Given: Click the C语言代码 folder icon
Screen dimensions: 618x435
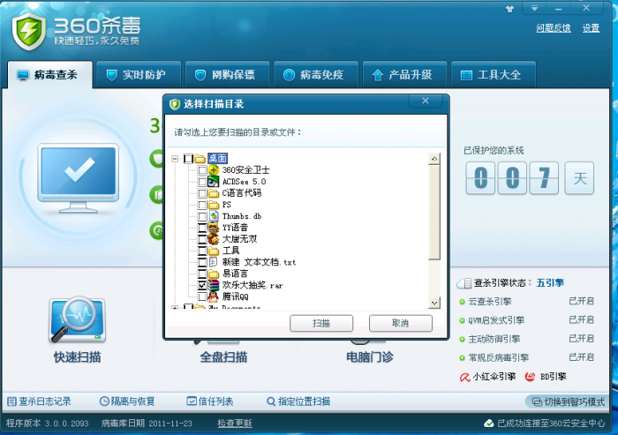Looking at the screenshot, I should 214,193.
